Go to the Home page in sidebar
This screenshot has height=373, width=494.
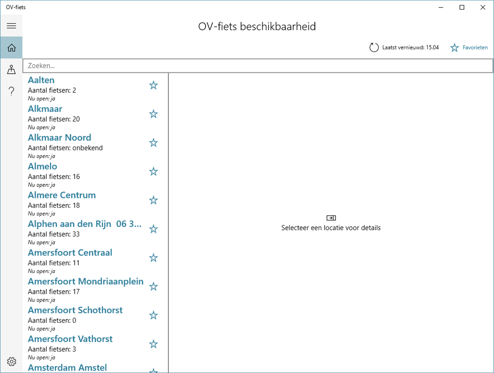pos(12,47)
